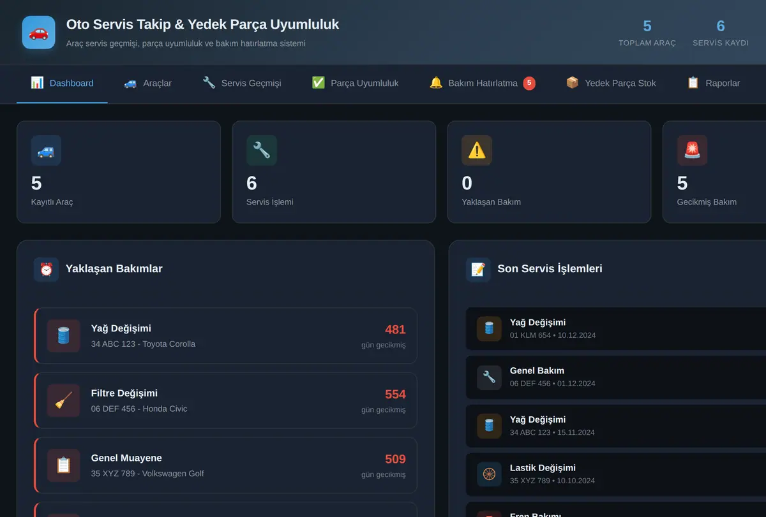The height and width of the screenshot is (517, 766).
Task: Click the SERVİS KAYDI counter in the header
Action: coord(721,33)
